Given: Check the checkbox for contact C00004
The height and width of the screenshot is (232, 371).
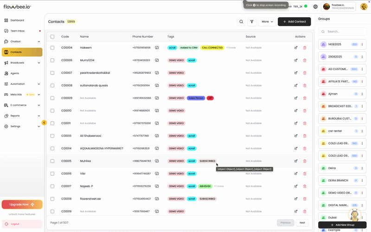Looking at the screenshot, I should tap(52, 47).
